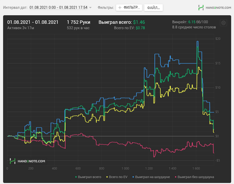Click the pink dot beside 'Выиграл без шоудауна'

point(175,177)
